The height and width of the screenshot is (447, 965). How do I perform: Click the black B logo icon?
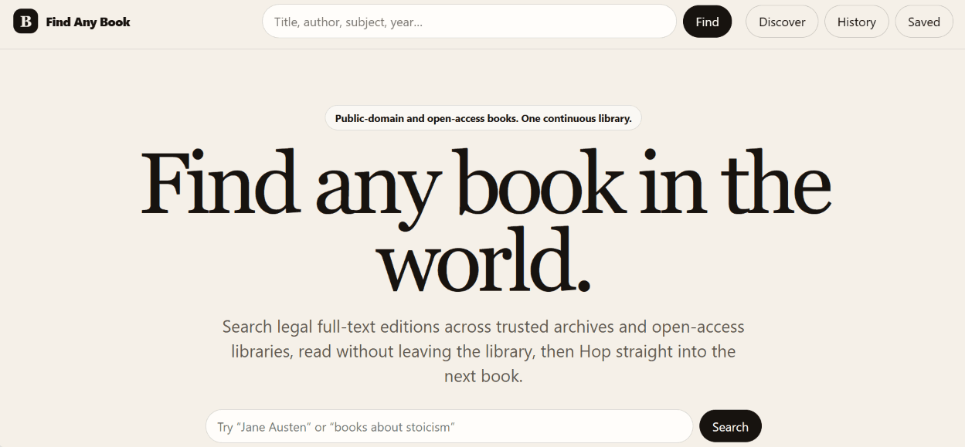tap(25, 22)
